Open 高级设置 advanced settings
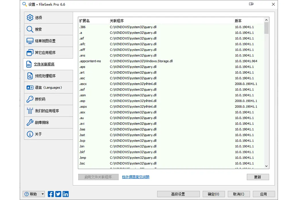Image resolution: width=298 pixels, height=200 pixels. point(178,194)
